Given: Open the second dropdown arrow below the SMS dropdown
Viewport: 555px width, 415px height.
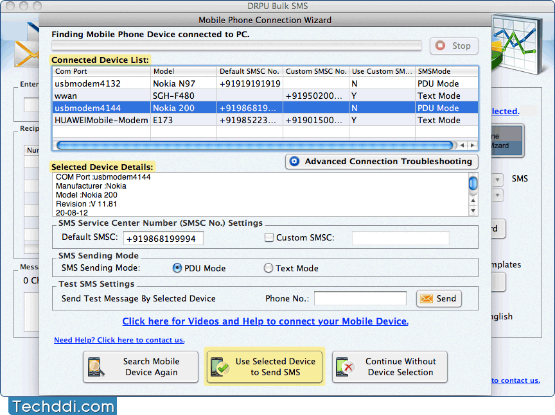Looking at the screenshot, I should [497, 195].
